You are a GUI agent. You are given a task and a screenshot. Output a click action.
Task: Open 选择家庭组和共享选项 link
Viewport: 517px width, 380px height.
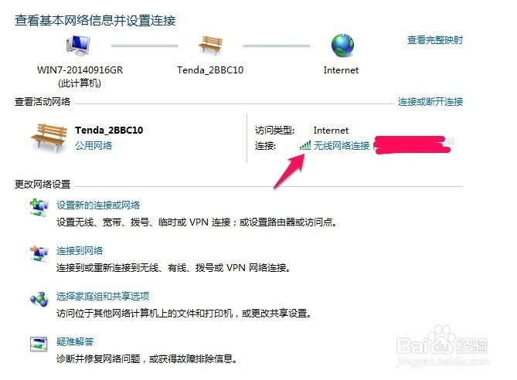tap(103, 296)
